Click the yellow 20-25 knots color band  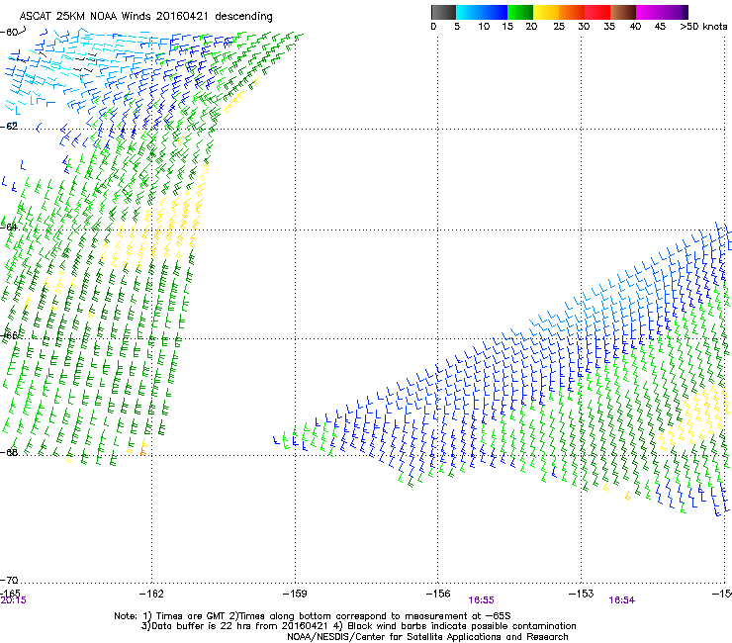[x=546, y=12]
